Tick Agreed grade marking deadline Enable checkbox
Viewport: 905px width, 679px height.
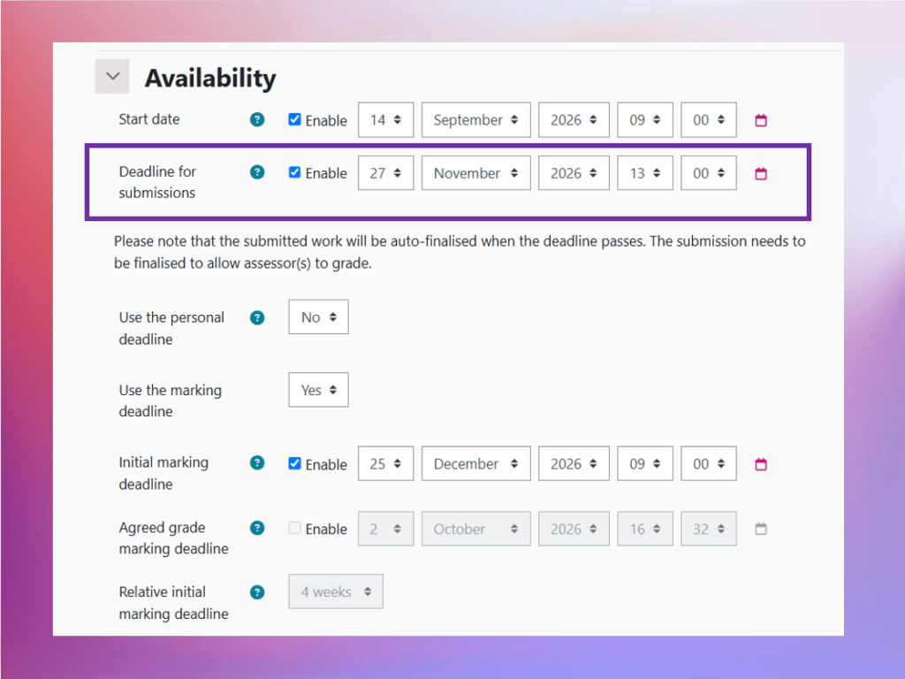[294, 528]
